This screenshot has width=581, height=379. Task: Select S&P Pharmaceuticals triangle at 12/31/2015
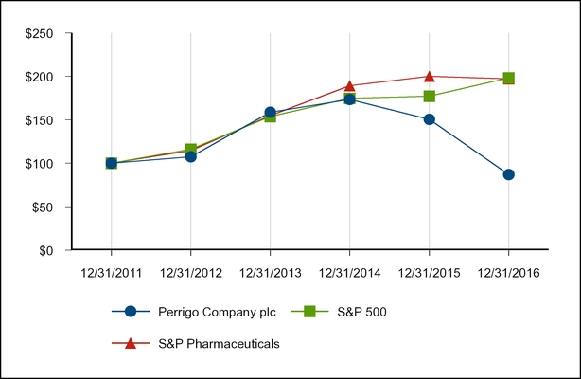(x=429, y=76)
